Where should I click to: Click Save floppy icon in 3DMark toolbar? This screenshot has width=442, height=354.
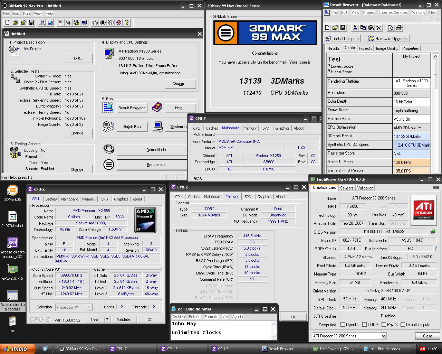coord(31,22)
